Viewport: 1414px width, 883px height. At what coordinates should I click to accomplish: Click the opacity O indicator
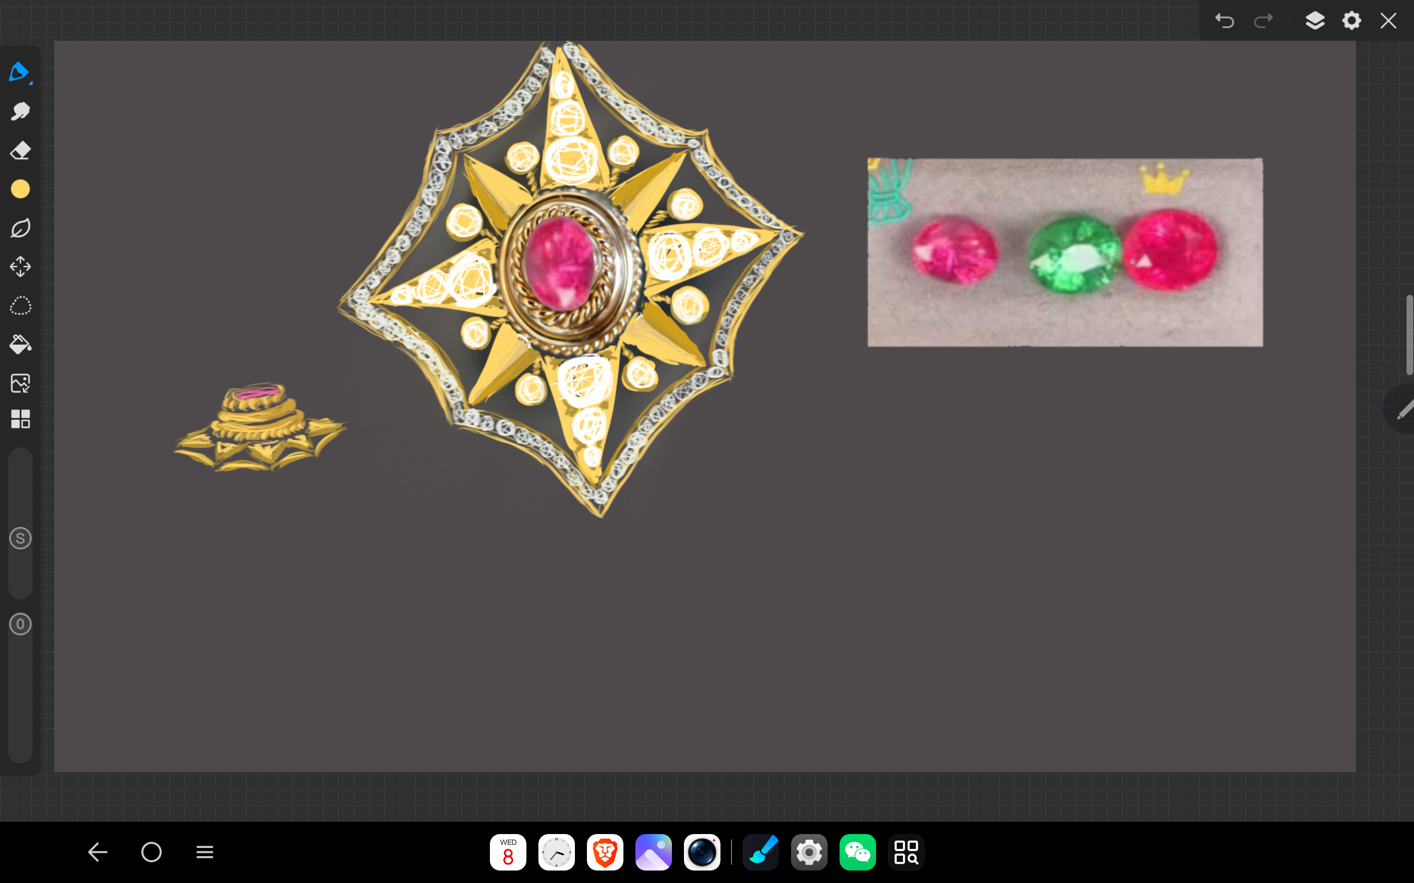20,624
